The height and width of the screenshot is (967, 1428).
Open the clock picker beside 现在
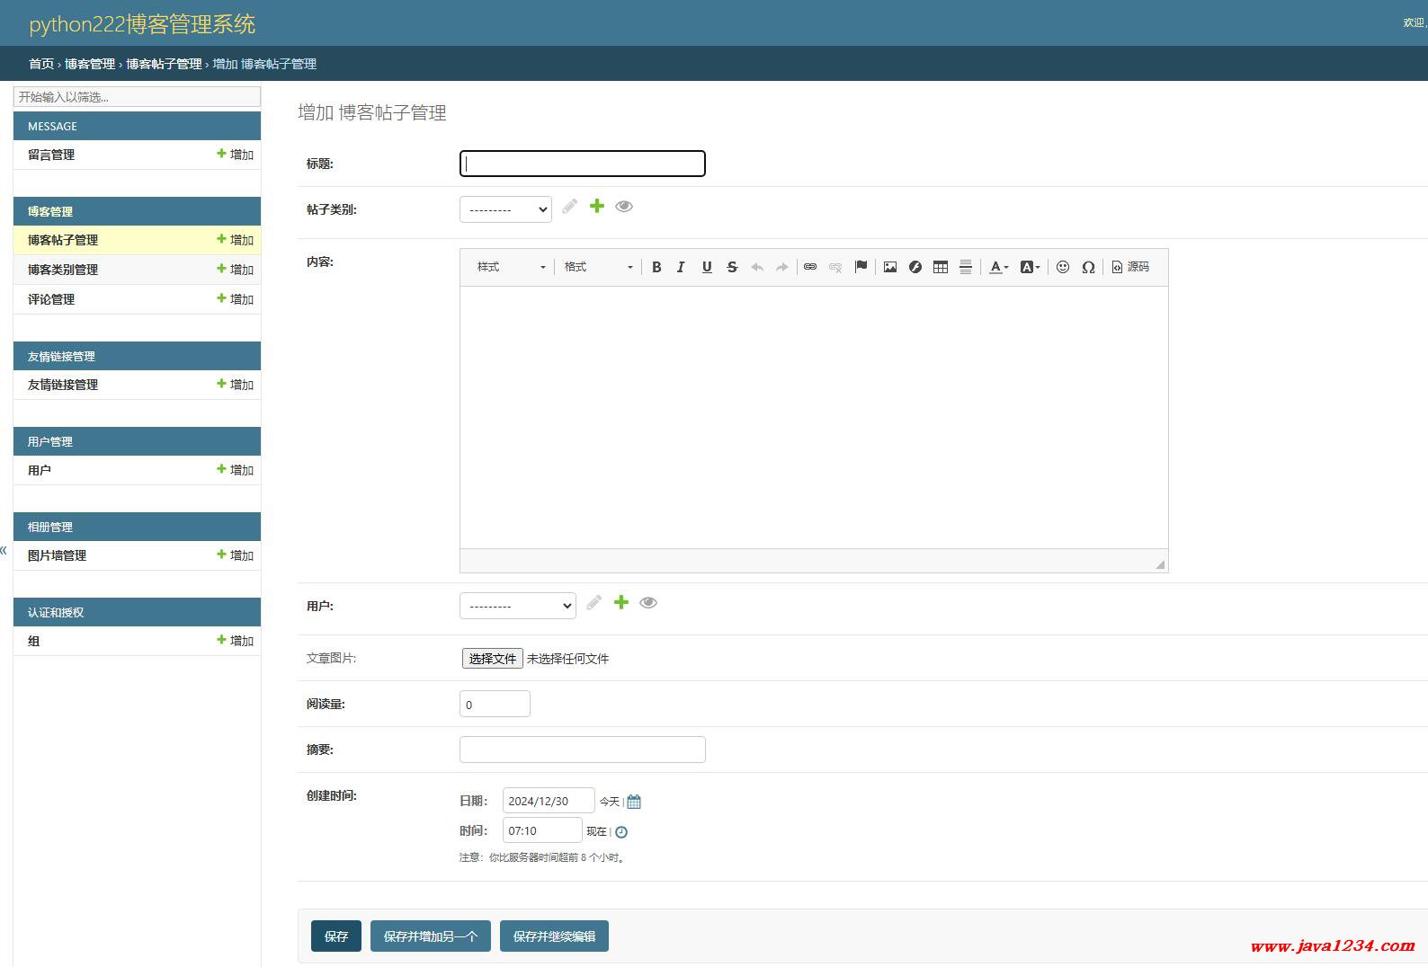(x=621, y=832)
